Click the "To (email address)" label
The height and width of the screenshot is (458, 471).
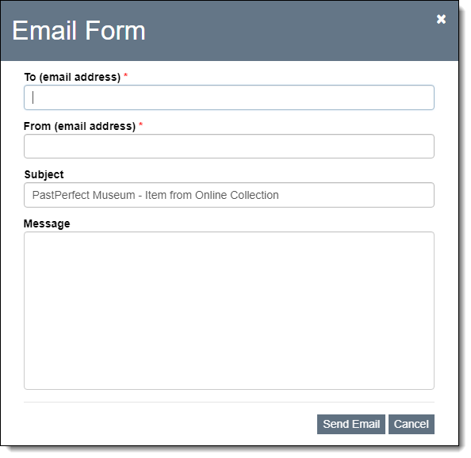(72, 77)
